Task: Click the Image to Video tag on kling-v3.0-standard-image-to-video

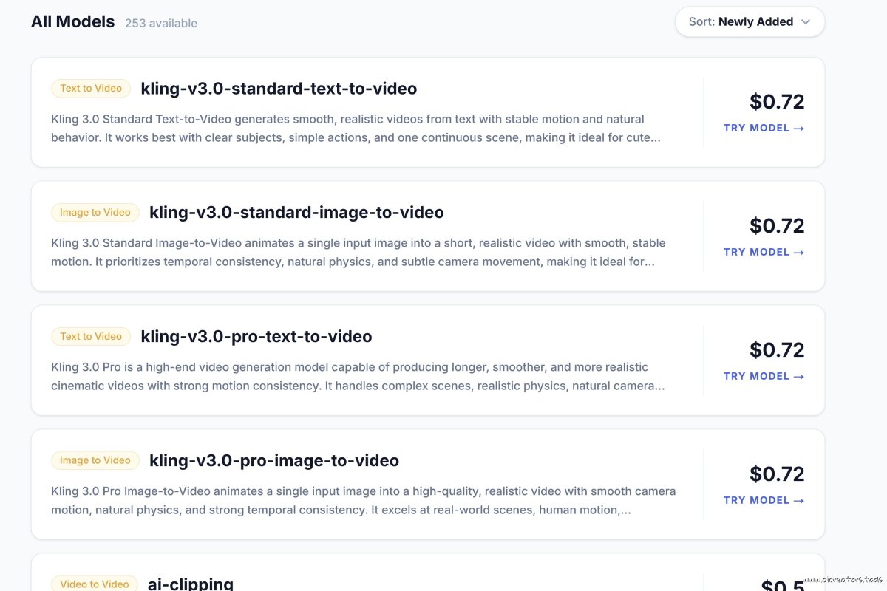Action: (95, 213)
